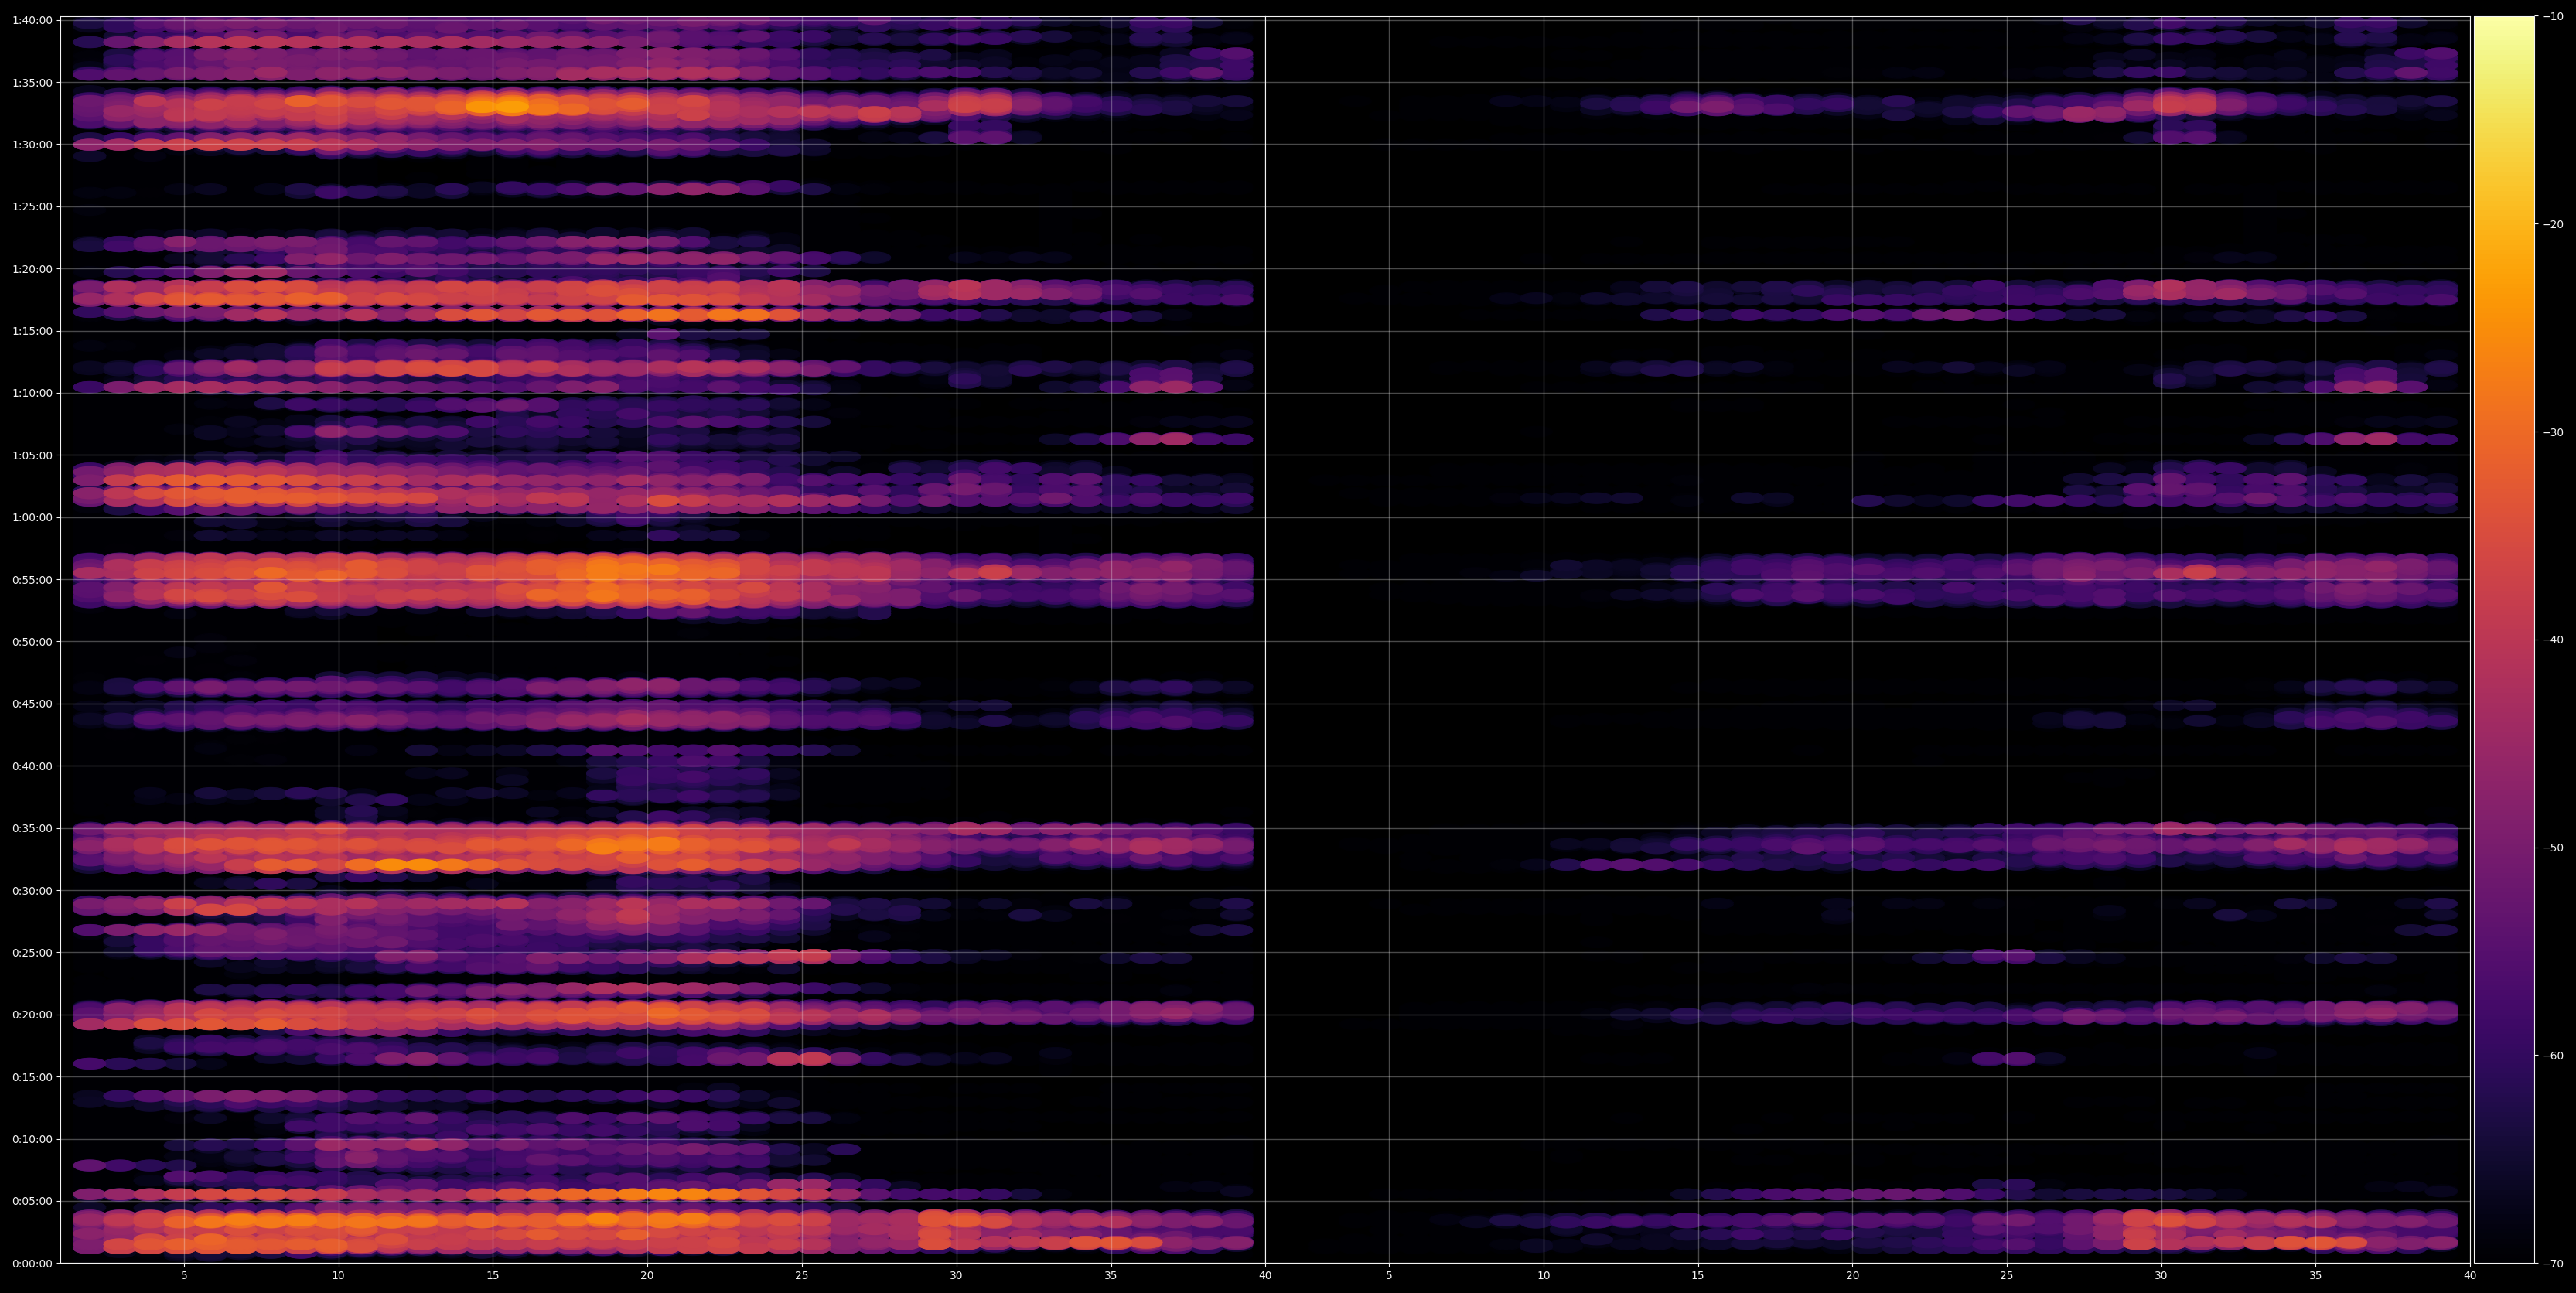Click the 0:05:00 y-axis time label
Viewport: 2576px width, 1293px height.
(32, 1201)
